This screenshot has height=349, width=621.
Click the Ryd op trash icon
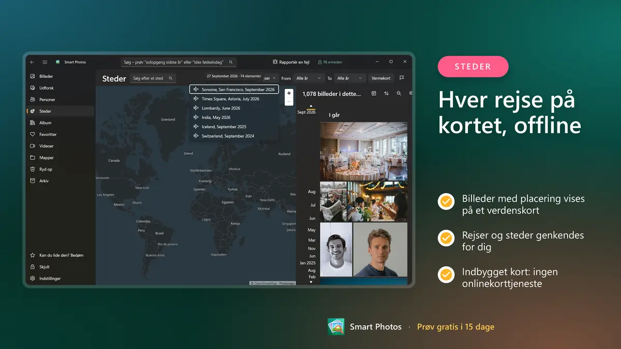(33, 169)
